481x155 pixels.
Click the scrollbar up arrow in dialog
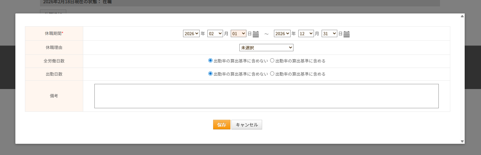462,16
